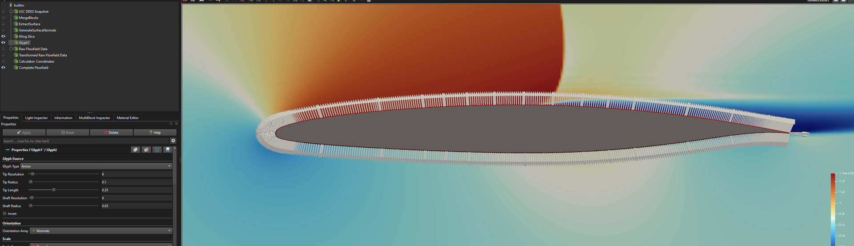Enable the Invert checkbox

click(5, 214)
